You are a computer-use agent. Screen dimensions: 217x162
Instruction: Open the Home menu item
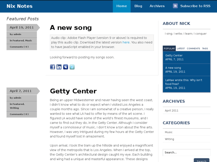click(x=122, y=6)
